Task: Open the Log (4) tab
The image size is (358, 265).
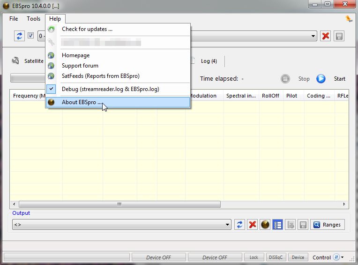Action: (209, 61)
